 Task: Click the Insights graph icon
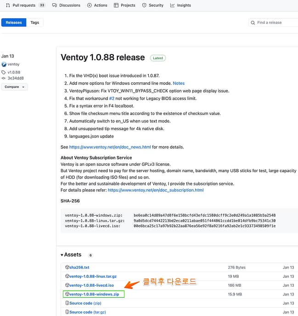pos(172,5)
